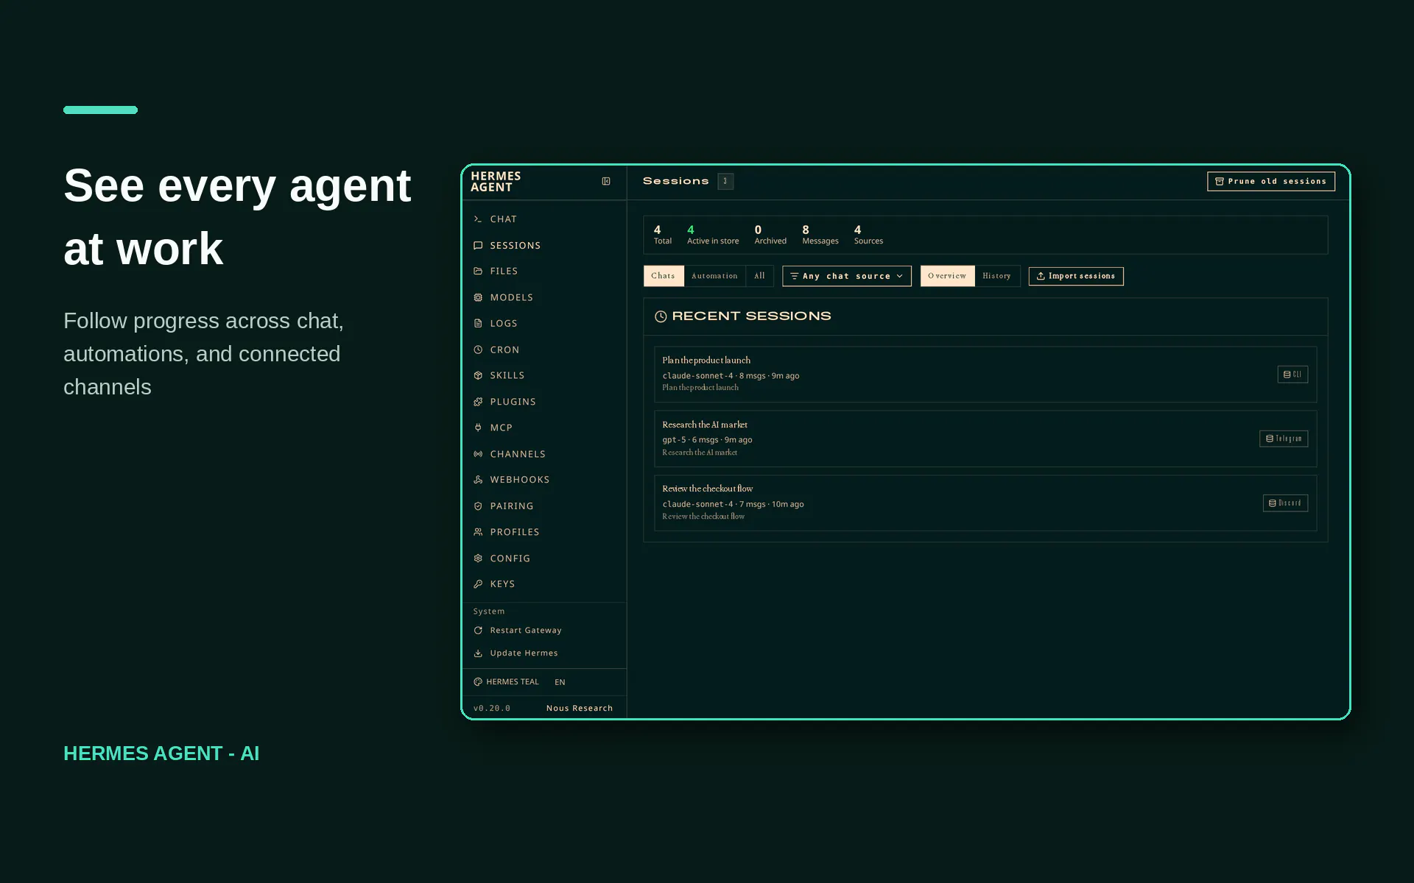
Task: Open the Pairing shield icon
Action: coord(478,506)
